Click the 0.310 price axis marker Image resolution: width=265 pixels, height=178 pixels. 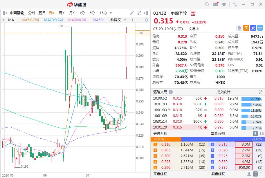pyautogui.click(x=143, y=33)
